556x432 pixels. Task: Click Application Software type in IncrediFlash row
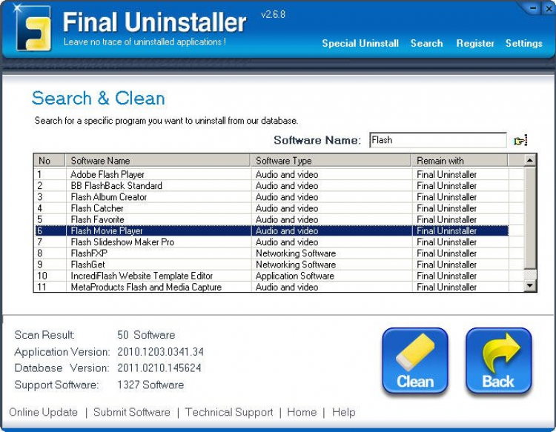[294, 276]
